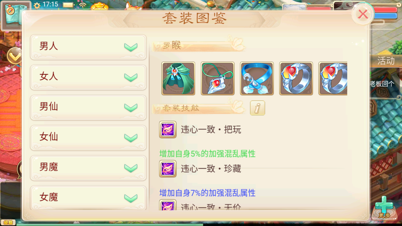This screenshot has width=402, height=226.
Task: Tap the 违心一致·把玩 skill icon
Action: coord(168,130)
